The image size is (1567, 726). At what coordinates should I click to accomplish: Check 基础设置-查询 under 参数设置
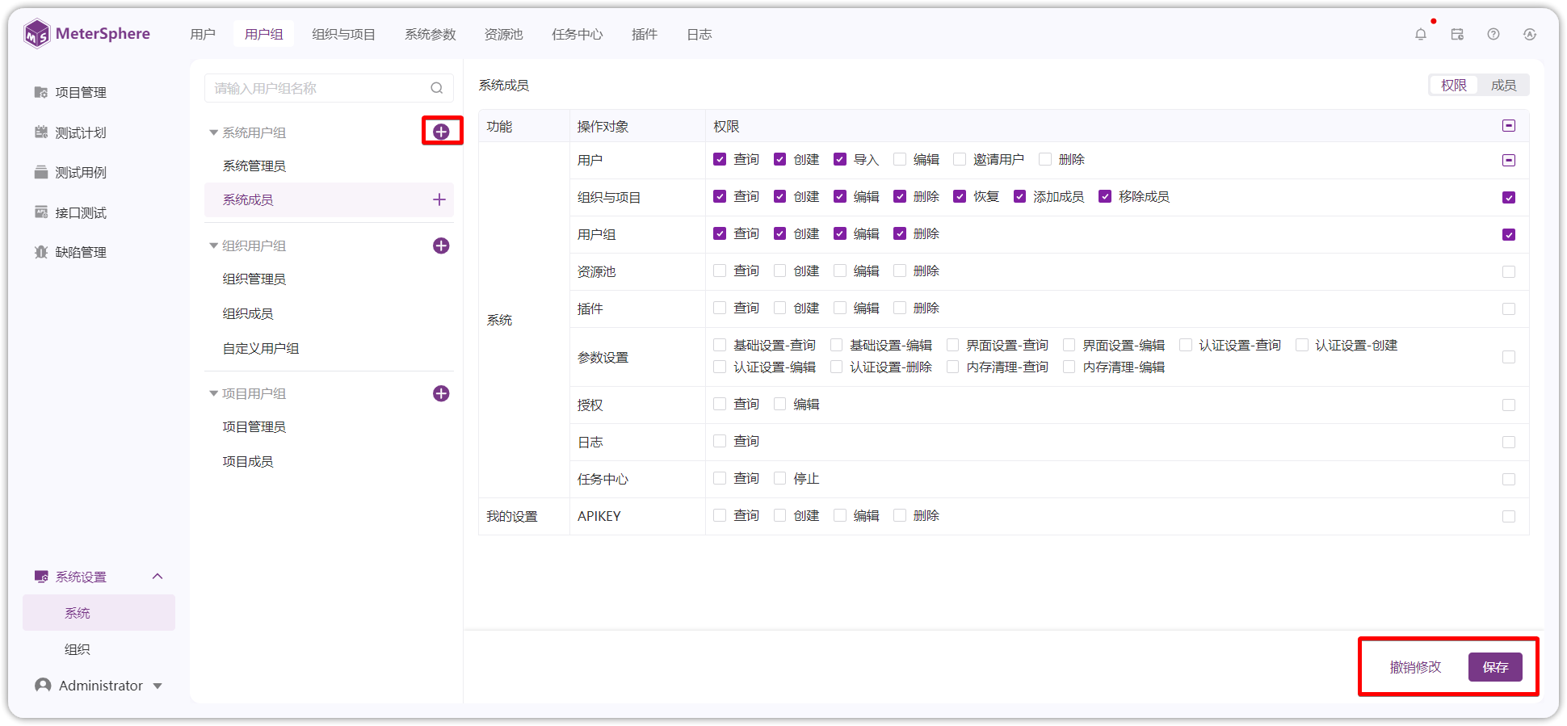point(720,345)
